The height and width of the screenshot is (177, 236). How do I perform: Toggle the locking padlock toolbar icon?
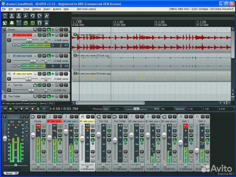click(47, 23)
